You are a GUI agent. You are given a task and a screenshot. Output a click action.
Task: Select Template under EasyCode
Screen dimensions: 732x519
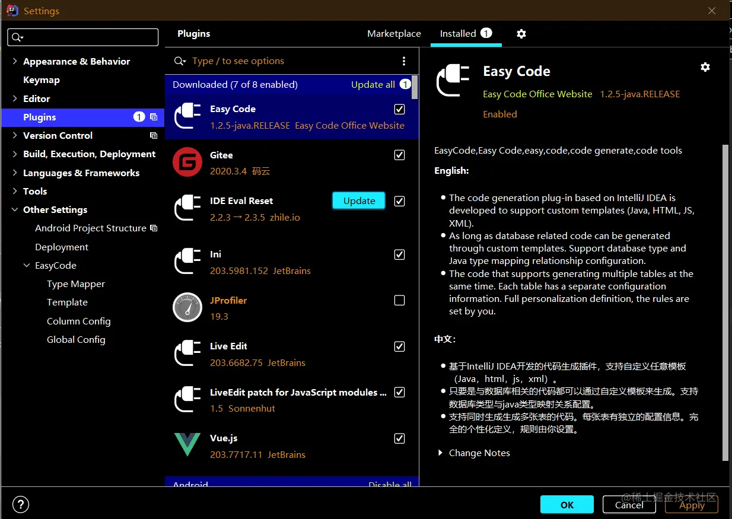[67, 303]
